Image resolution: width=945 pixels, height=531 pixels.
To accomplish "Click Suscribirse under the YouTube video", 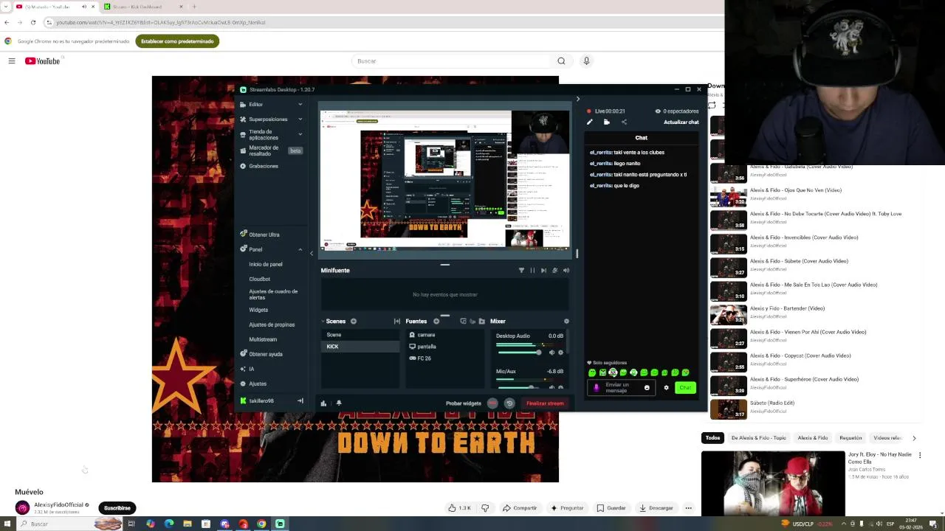I will pyautogui.click(x=117, y=507).
